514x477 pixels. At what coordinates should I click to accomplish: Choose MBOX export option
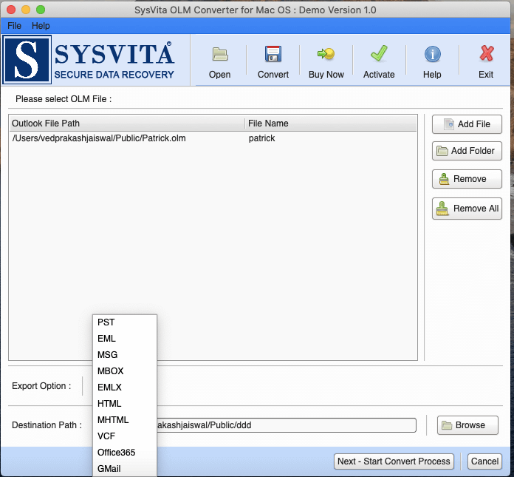(111, 371)
